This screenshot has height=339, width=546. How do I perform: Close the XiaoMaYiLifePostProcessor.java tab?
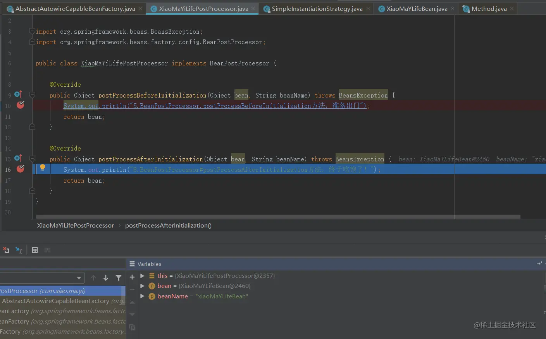click(253, 9)
